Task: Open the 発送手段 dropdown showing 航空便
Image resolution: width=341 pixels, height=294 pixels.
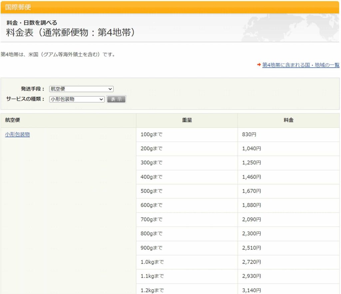Action: [x=81, y=89]
